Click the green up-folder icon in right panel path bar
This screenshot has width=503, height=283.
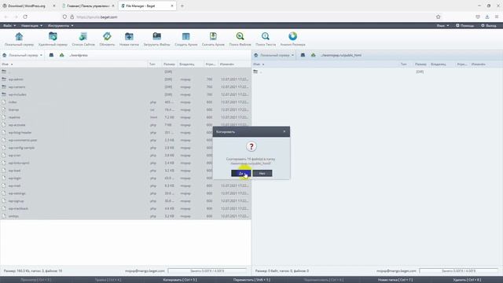313,55
